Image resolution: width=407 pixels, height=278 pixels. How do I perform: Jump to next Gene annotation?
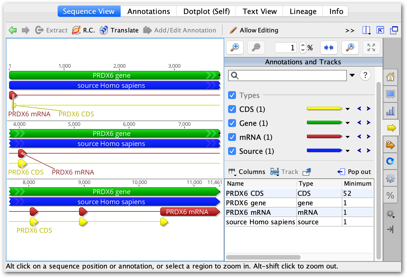pyautogui.click(x=369, y=122)
